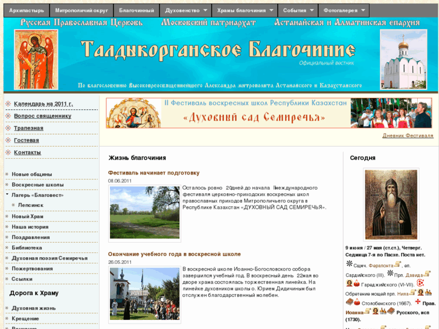Select Новый Храм in sidebar
Viewport: 439px width, 329px height.
click(27, 217)
